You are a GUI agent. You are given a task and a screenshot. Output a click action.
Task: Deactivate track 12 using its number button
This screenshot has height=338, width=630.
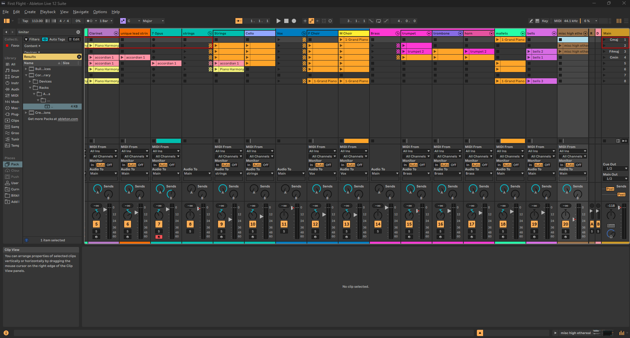[315, 224]
